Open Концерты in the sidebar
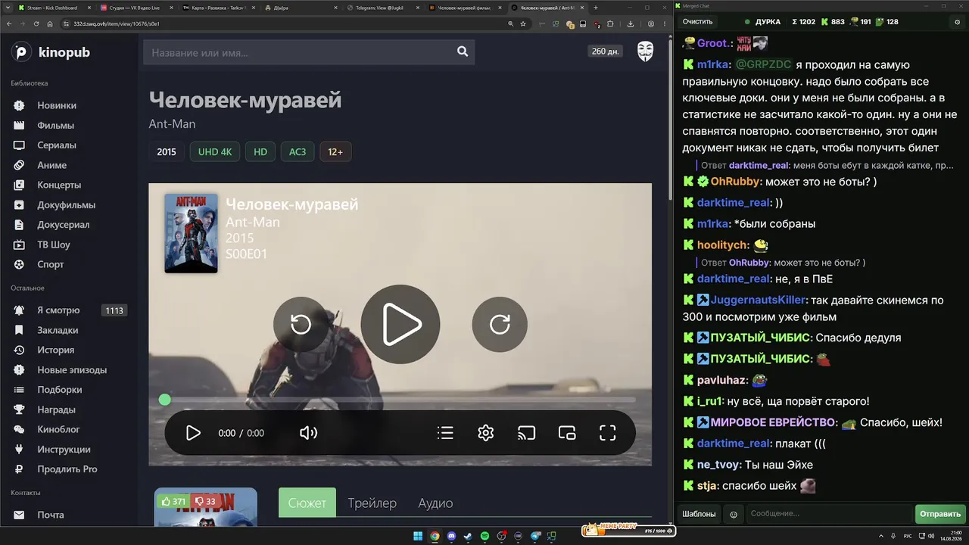 click(x=59, y=185)
